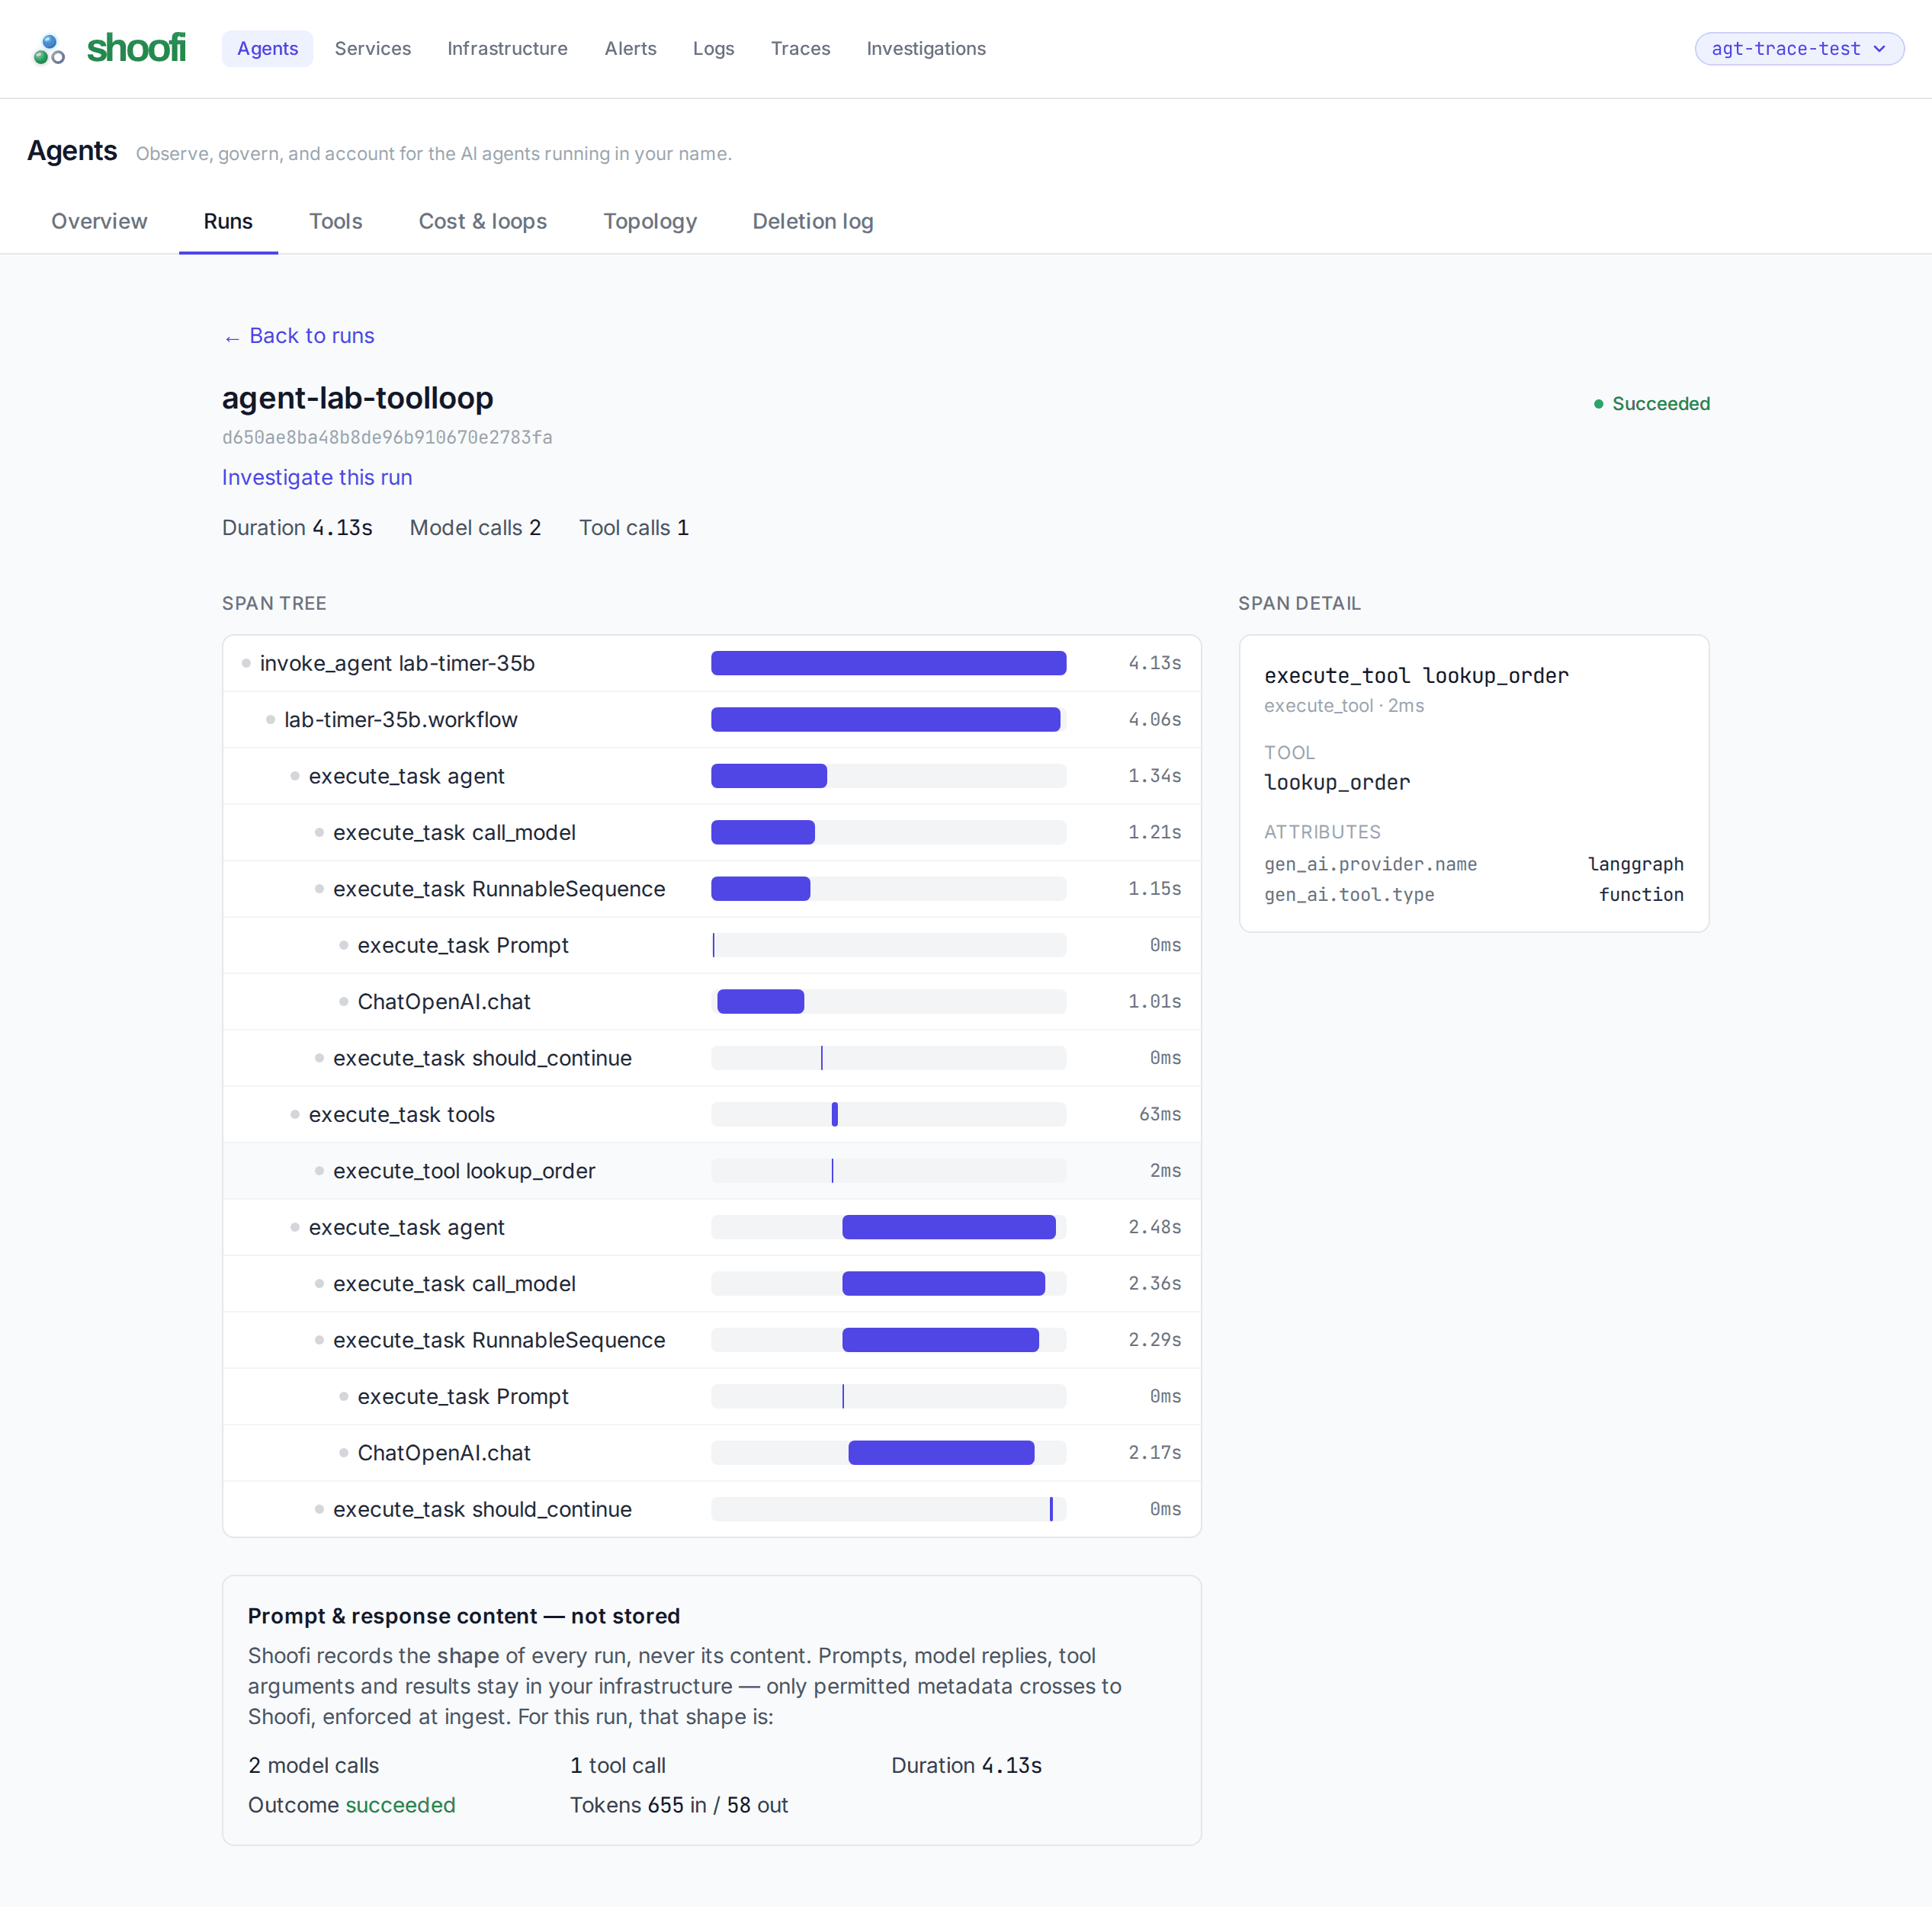This screenshot has width=1932, height=1907.
Task: Select the lab-timer-35b.workflow span row
Action: pos(711,720)
